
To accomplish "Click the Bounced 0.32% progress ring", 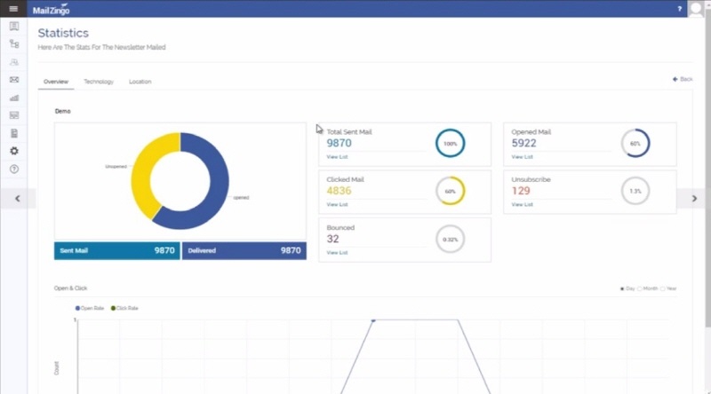I will pos(451,239).
